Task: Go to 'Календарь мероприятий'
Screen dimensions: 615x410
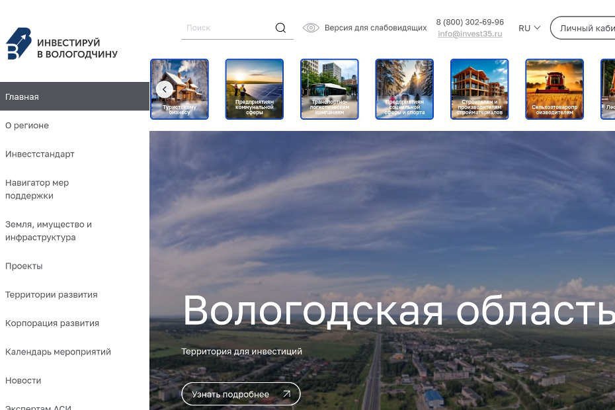Action: (x=58, y=351)
